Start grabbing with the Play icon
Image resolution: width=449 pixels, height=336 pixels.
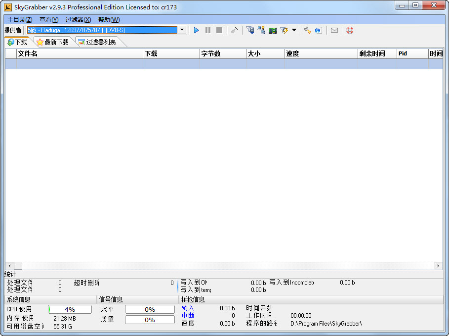click(197, 30)
